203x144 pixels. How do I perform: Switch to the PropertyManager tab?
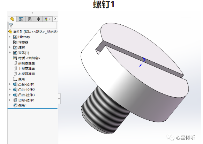(21, 19)
